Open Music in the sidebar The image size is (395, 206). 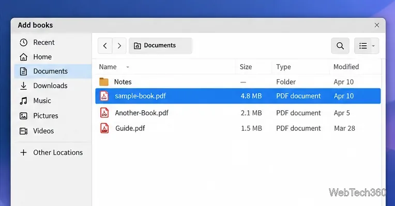(53, 101)
